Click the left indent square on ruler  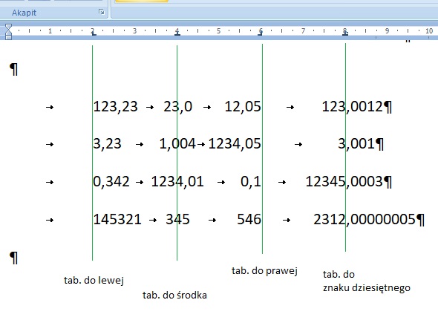[x=8, y=37]
